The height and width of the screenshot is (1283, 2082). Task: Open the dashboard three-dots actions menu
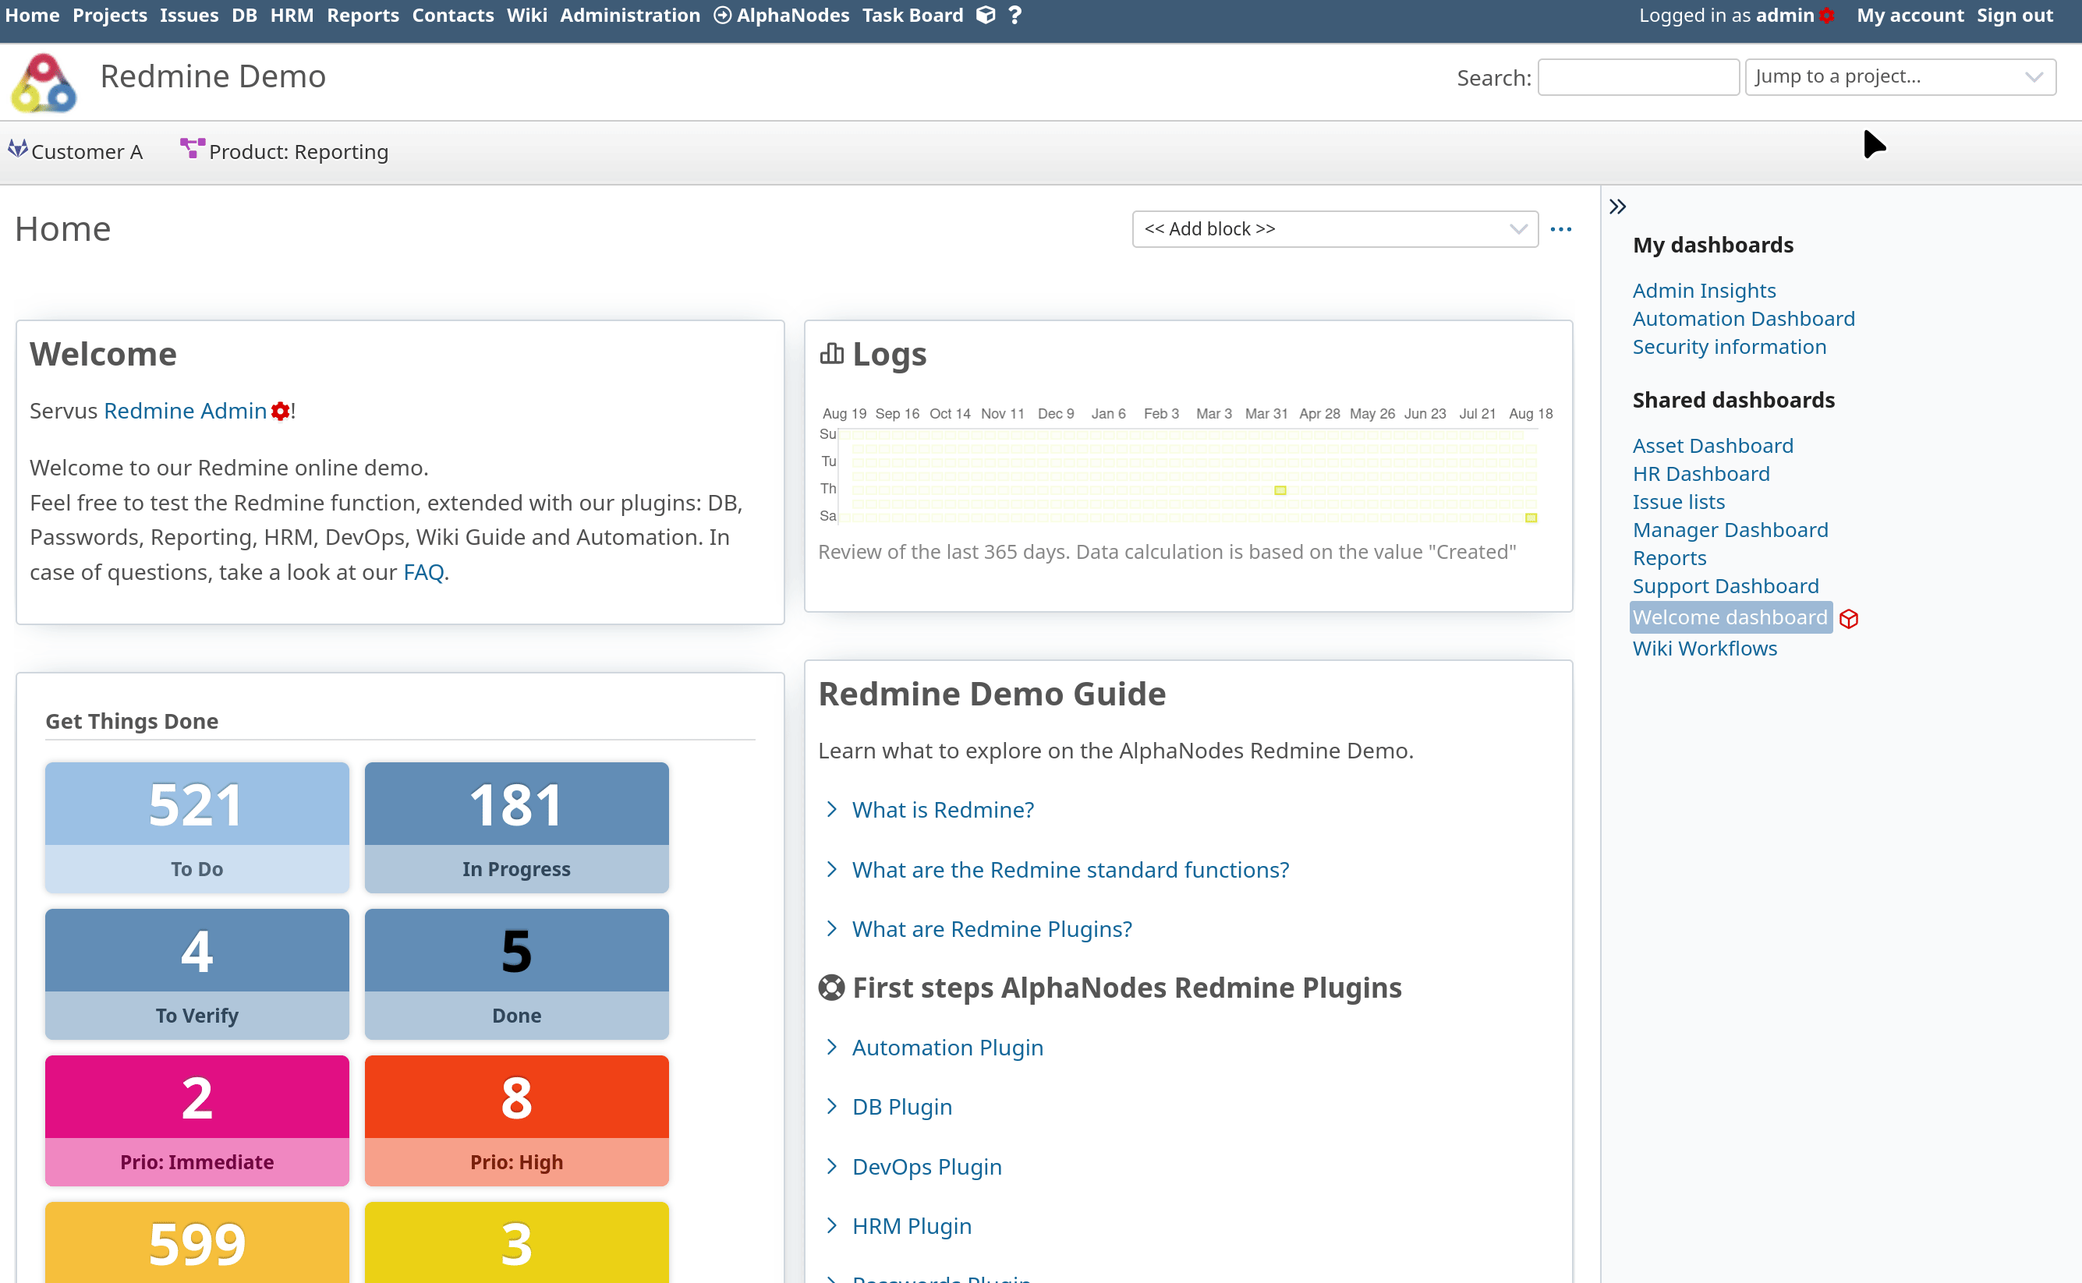(x=1561, y=229)
